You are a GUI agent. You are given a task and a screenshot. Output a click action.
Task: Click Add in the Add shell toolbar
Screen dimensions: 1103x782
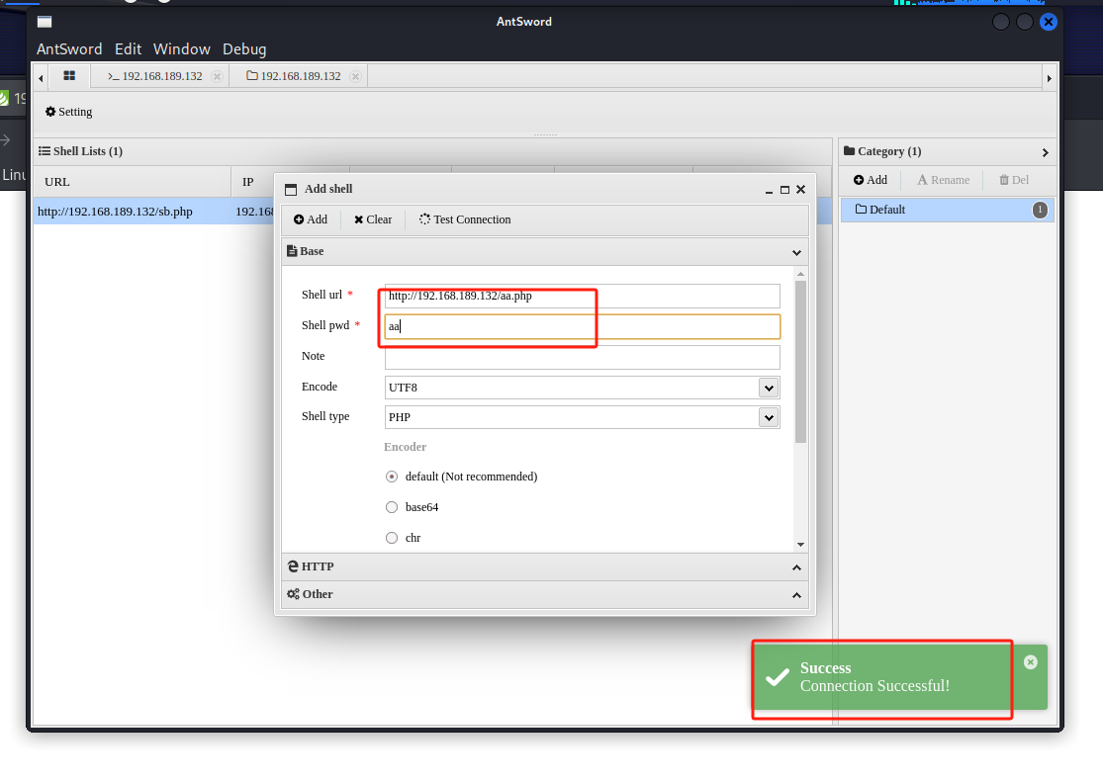pos(311,219)
